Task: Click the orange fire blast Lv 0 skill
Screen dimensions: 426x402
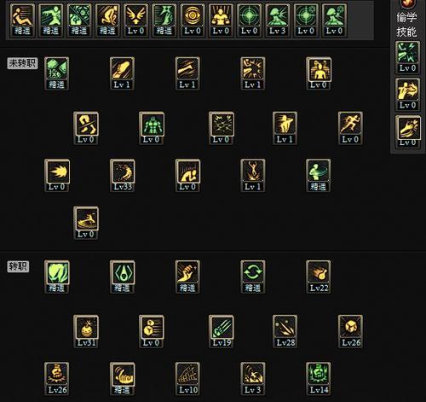Action: (57, 175)
